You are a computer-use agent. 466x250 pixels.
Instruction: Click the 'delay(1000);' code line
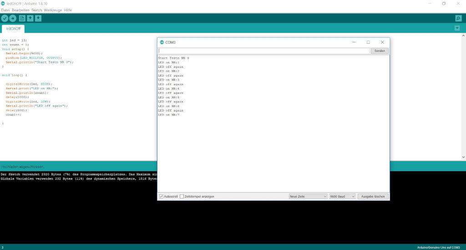pos(17,97)
